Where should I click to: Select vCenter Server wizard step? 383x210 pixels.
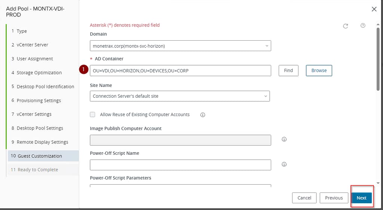coord(32,45)
